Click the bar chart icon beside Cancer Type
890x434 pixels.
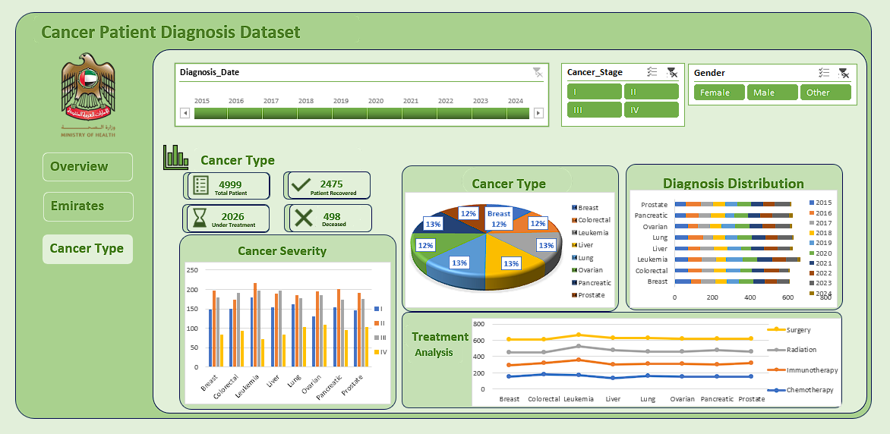[175, 157]
